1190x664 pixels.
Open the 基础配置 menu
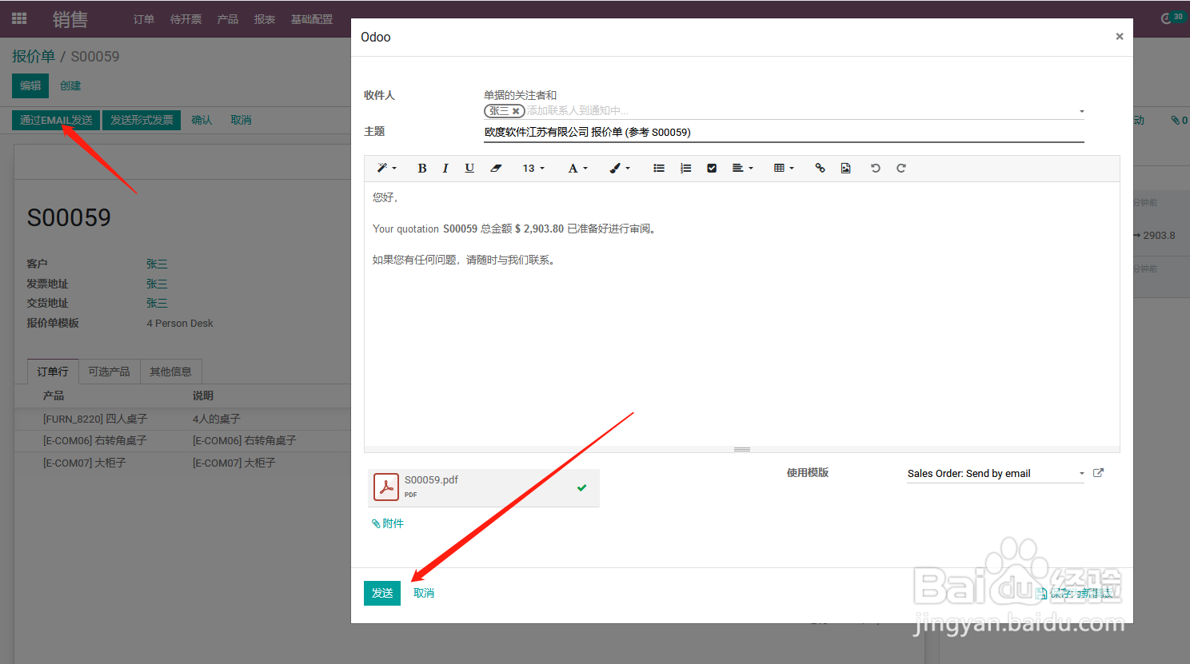tap(312, 19)
